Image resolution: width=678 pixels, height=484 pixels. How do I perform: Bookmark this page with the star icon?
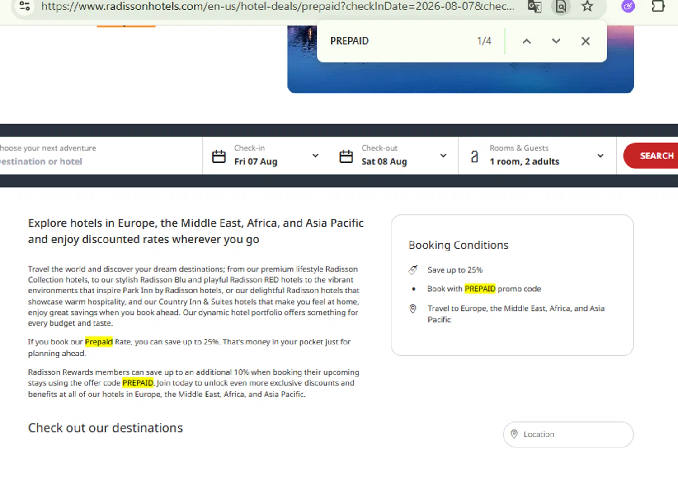pos(587,6)
